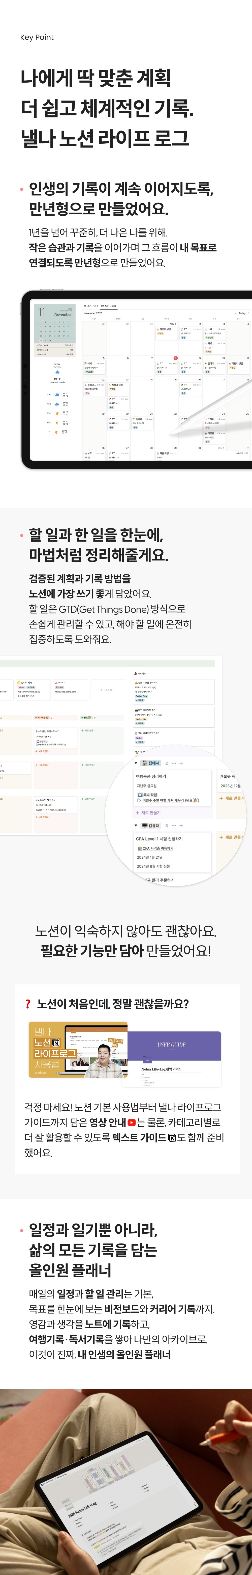This screenshot has height=1575, width=252.
Task: Click the red question mark icon
Action: (x=27, y=1004)
